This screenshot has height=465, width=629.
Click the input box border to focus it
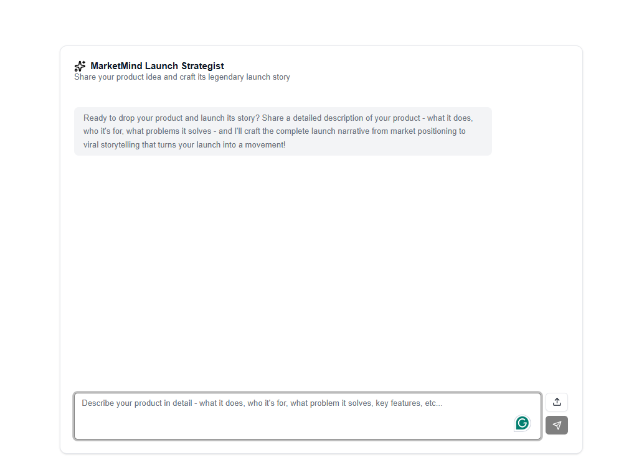pyautogui.click(x=308, y=392)
